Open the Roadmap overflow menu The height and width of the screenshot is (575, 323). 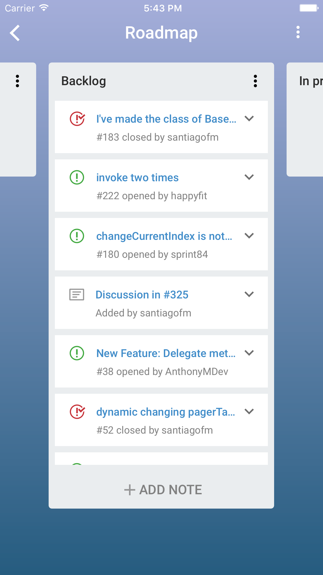[x=298, y=32]
